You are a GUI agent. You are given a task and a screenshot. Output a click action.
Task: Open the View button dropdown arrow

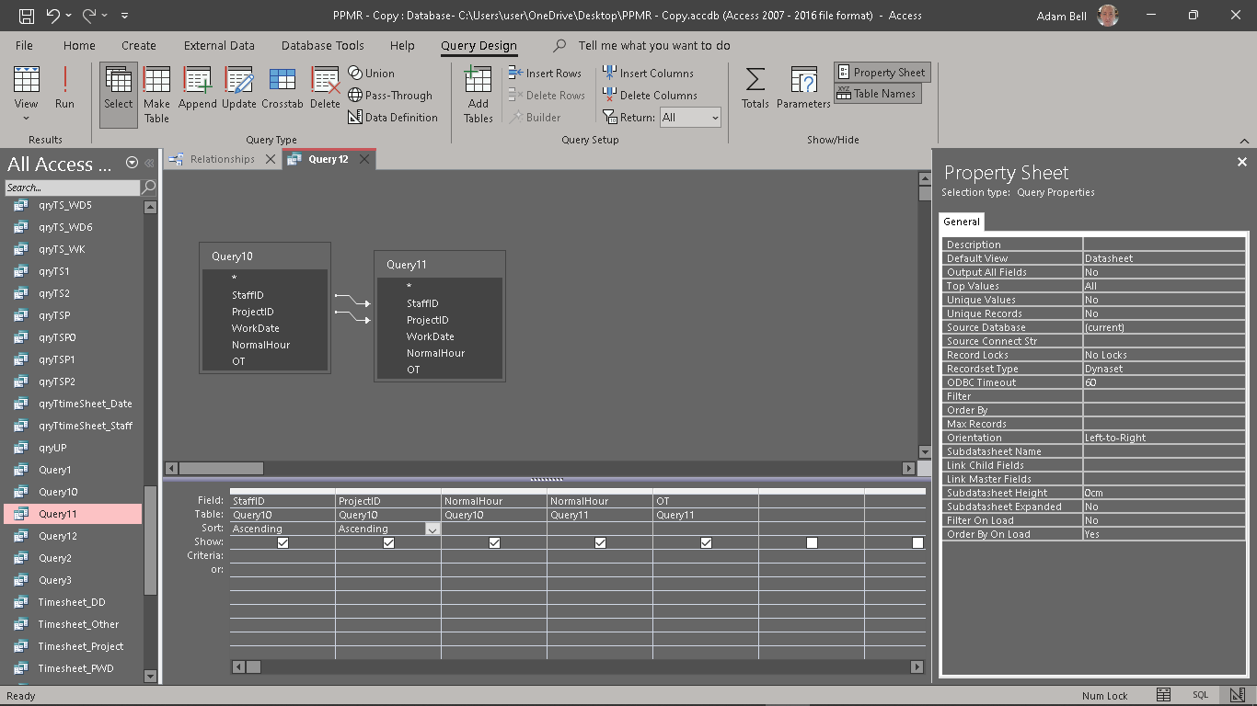[x=26, y=118]
